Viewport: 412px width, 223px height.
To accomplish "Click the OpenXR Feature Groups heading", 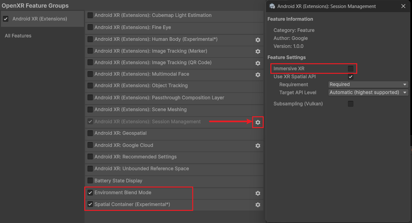I will point(35,6).
